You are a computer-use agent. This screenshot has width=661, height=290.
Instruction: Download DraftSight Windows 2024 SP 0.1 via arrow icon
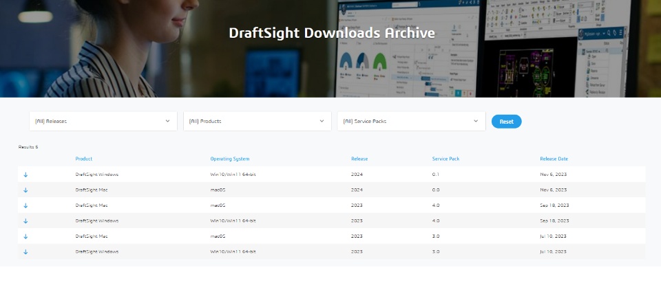tap(25, 175)
